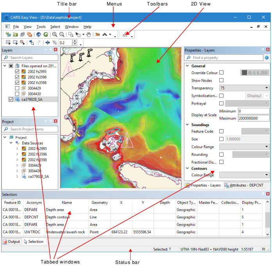Click the Acronym column header
Viewport: 272px width, 267px height.
coord(34,203)
